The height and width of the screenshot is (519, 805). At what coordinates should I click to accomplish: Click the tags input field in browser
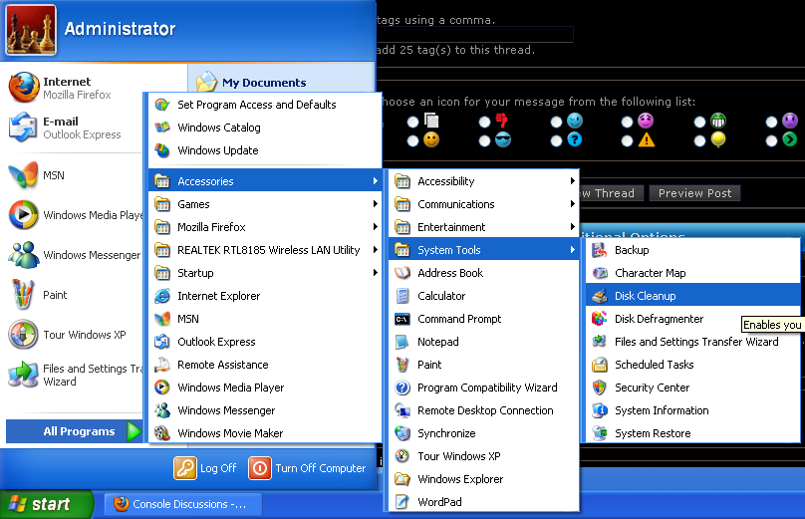pos(475,35)
